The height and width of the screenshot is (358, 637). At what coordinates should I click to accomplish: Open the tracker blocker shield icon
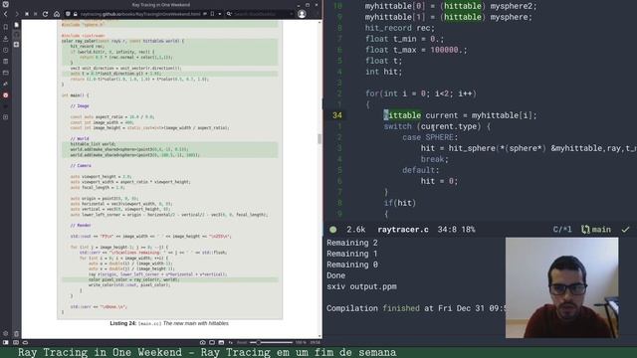(68, 14)
